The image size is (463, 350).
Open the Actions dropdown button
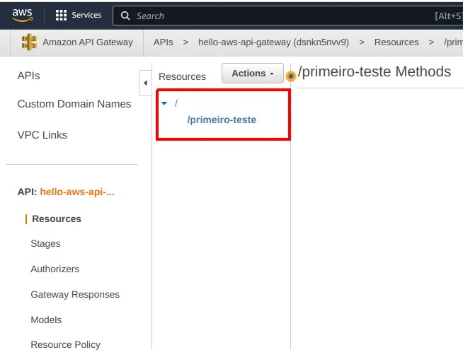coord(253,73)
